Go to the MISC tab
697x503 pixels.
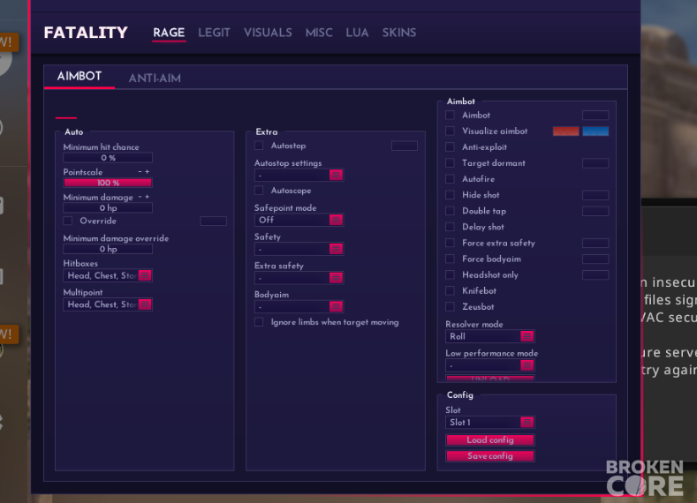pos(319,33)
